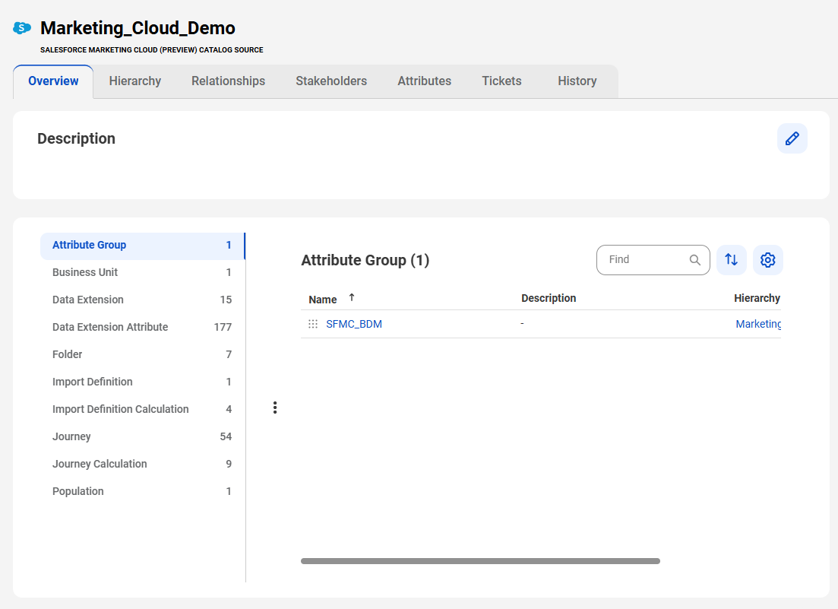
Task: Click the grid handle icon beside SFMC_BDM
Action: point(313,324)
